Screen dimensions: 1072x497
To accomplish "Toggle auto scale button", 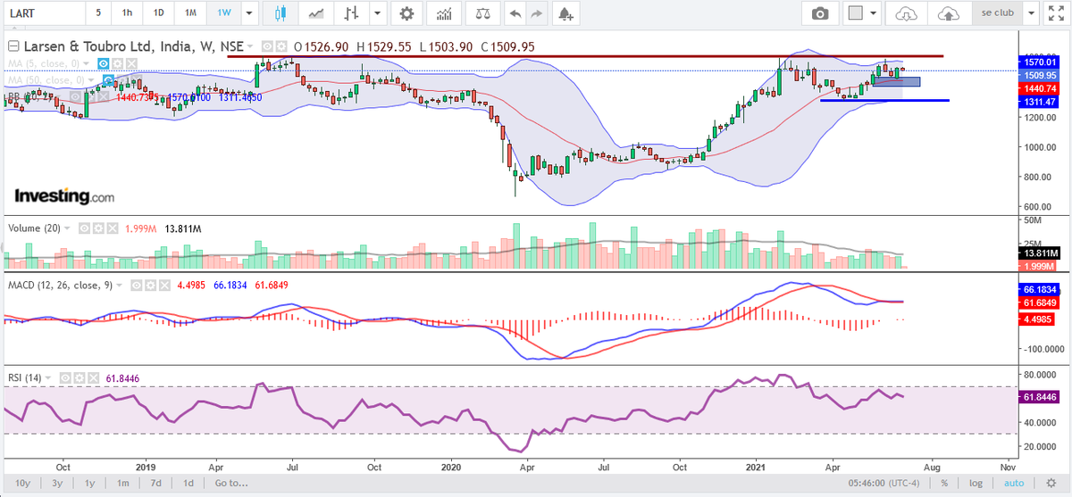I will click(x=1013, y=483).
